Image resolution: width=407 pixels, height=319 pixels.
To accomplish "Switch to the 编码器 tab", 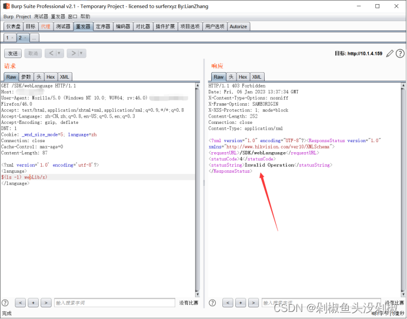I will pyautogui.click(x=123, y=26).
